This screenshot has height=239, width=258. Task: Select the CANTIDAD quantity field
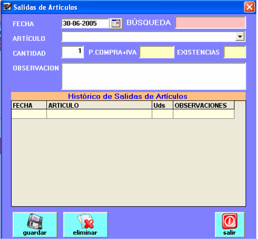coord(72,52)
